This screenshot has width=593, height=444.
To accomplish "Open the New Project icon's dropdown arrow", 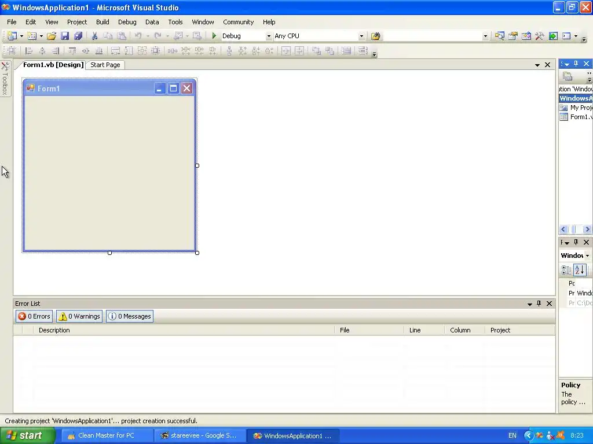I will tap(21, 36).
